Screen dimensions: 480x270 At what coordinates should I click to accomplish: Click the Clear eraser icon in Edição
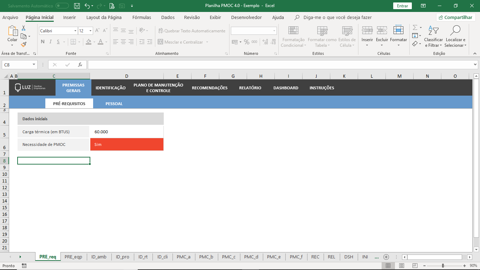pos(415,44)
